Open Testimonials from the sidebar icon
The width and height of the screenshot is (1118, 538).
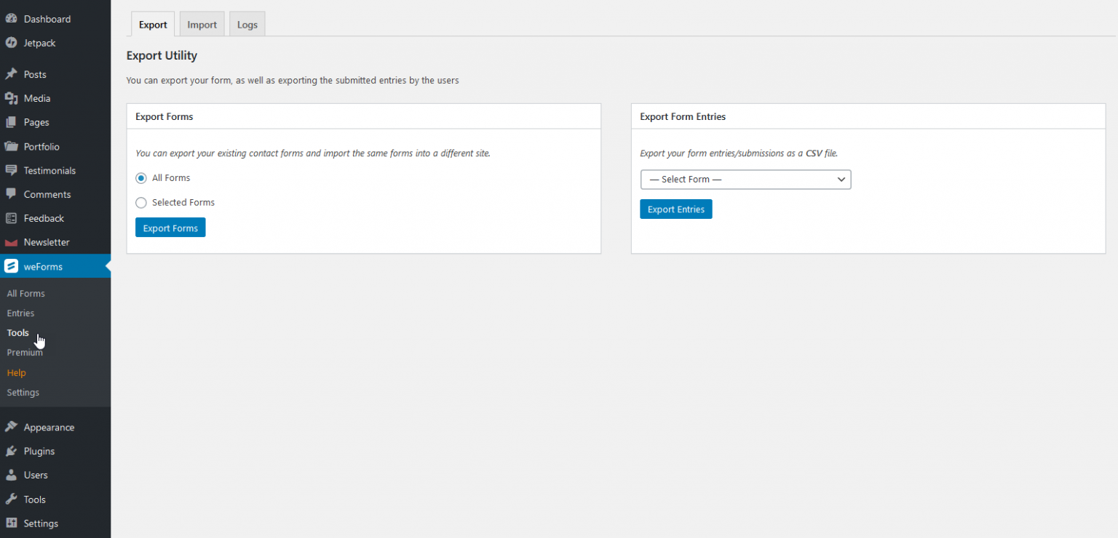coord(12,170)
